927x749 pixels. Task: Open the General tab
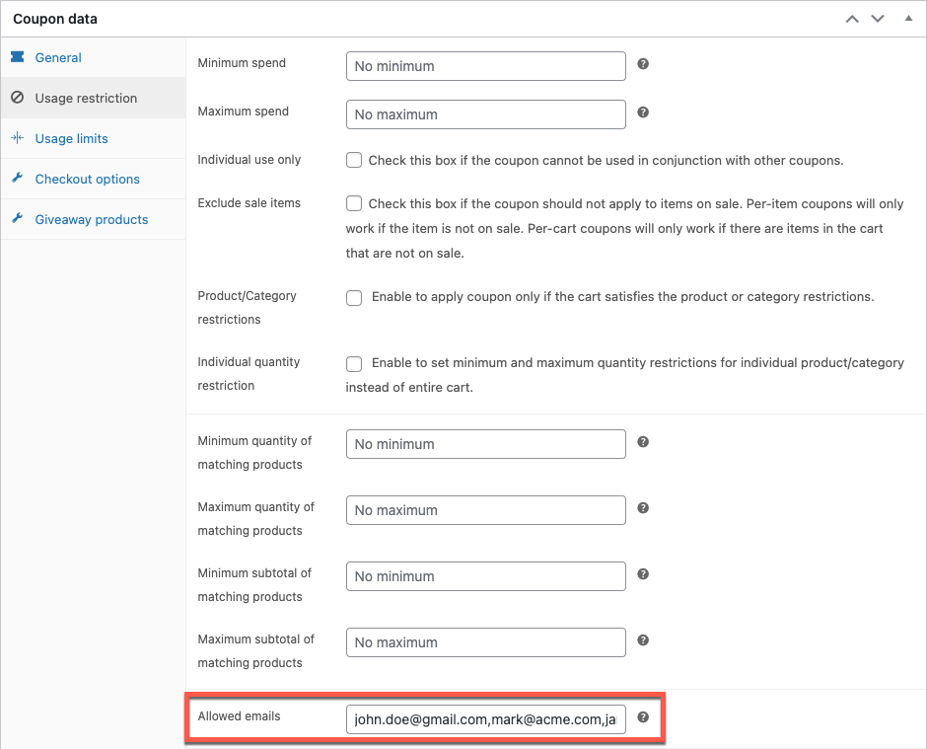click(94, 57)
